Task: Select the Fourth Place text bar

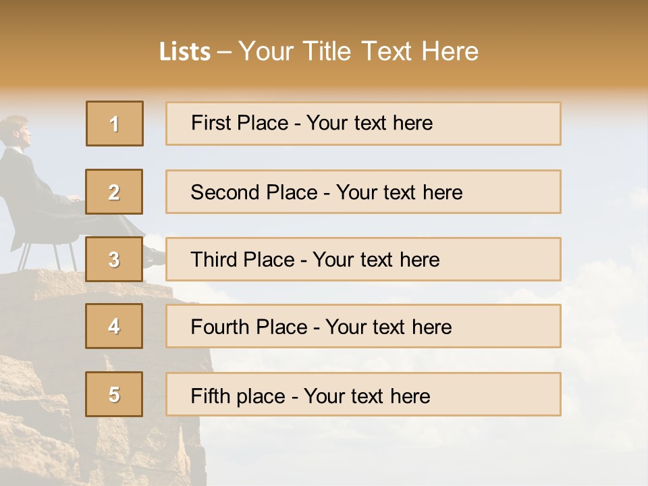Action: pyautogui.click(x=363, y=326)
